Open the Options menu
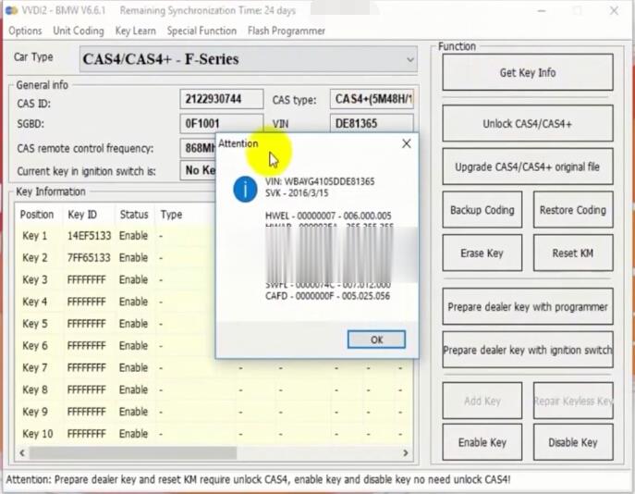635x494 pixels. (25, 31)
